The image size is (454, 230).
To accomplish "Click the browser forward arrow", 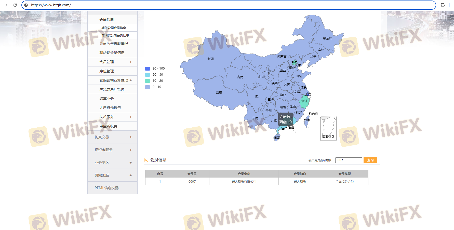I will [6, 5].
